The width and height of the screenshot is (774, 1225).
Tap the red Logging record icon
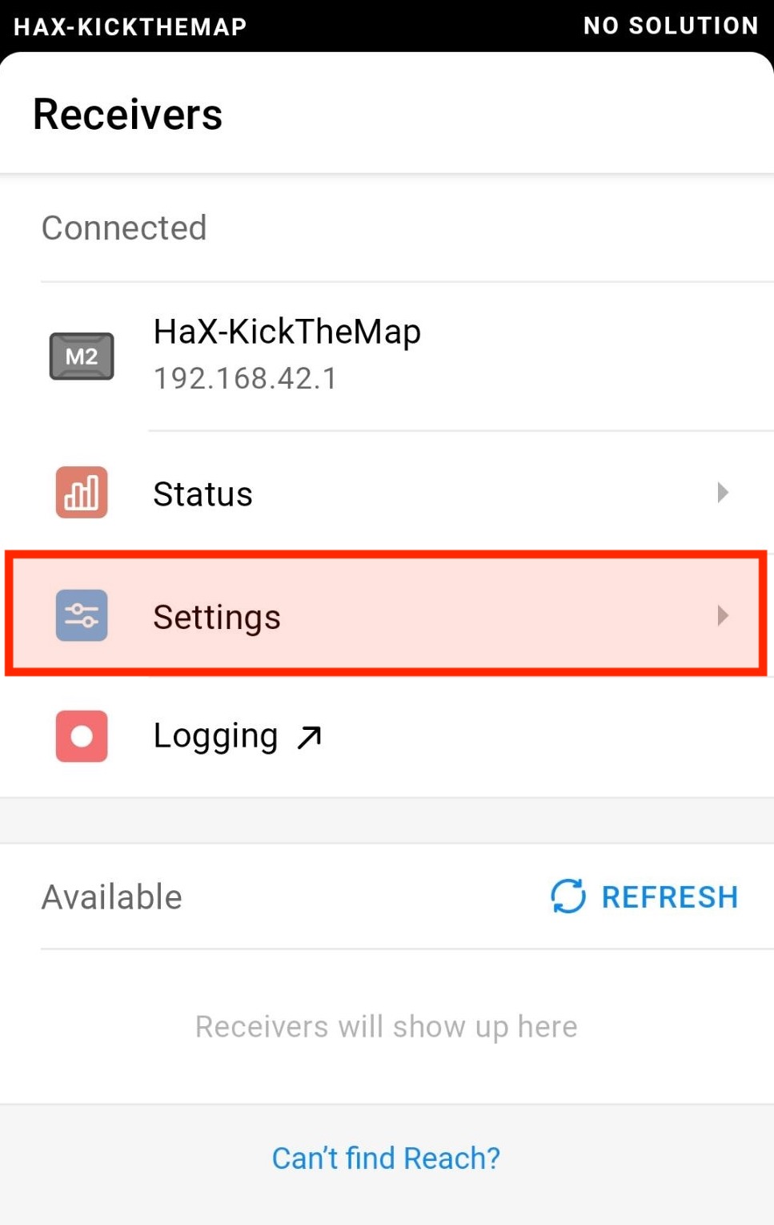[80, 736]
